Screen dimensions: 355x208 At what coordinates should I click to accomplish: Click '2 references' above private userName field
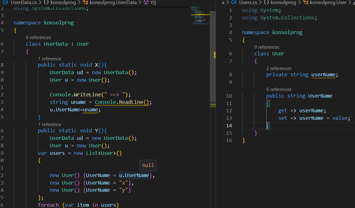(279, 68)
